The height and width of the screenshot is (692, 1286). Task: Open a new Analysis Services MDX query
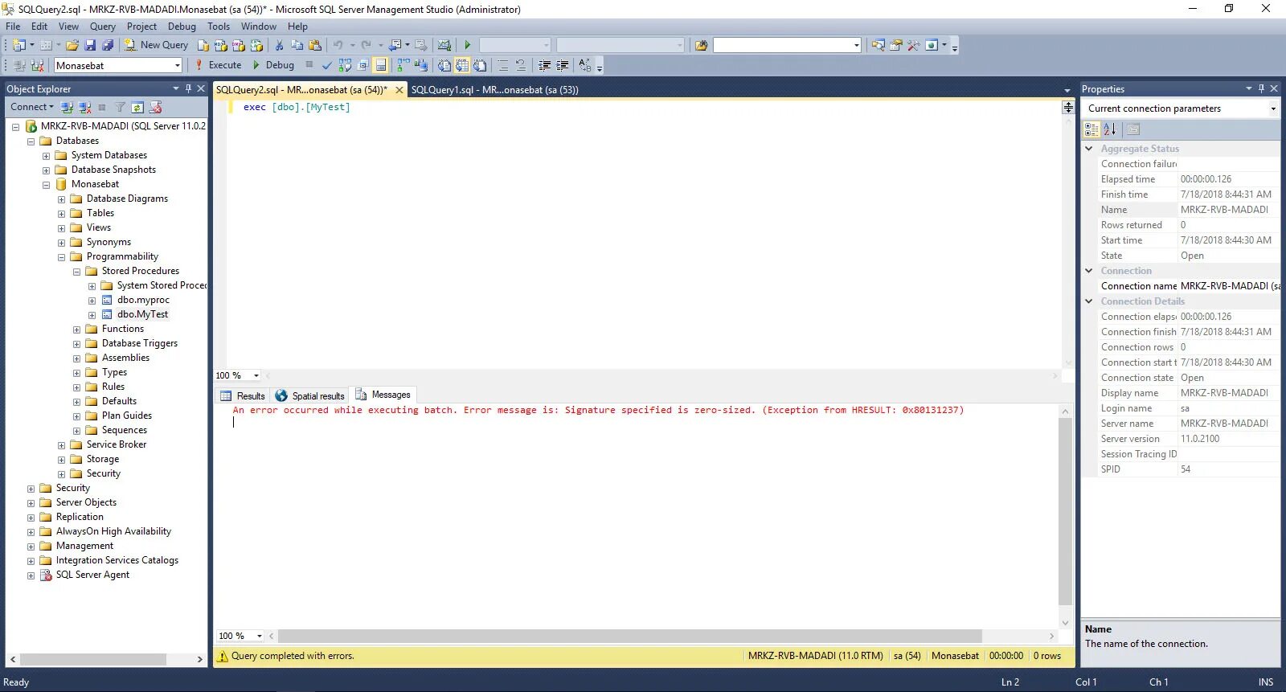click(221, 45)
